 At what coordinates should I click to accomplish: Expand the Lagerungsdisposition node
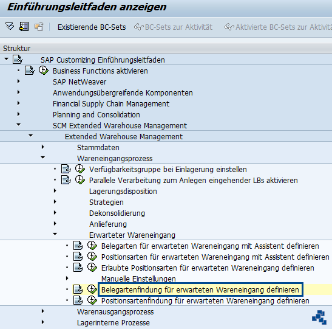pyautogui.click(x=55, y=191)
